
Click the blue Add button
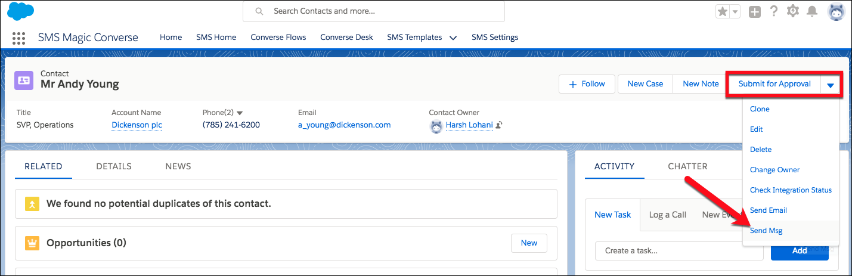pos(800,251)
